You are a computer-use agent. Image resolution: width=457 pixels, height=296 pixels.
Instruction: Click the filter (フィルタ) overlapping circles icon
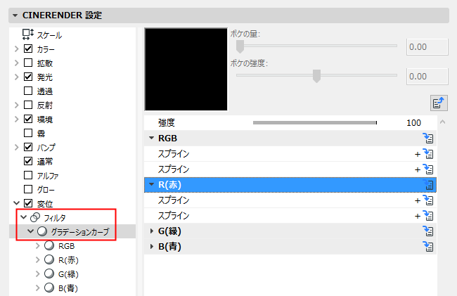pyautogui.click(x=35, y=217)
